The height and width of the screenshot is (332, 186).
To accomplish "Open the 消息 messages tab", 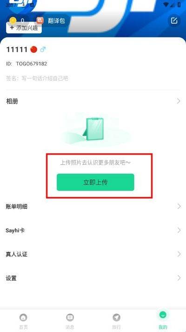I will (70, 321).
